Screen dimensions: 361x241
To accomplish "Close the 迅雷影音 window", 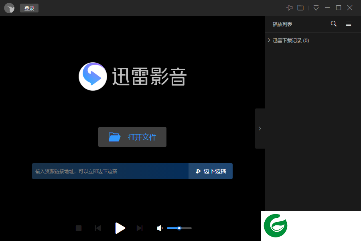I will 350,8.
